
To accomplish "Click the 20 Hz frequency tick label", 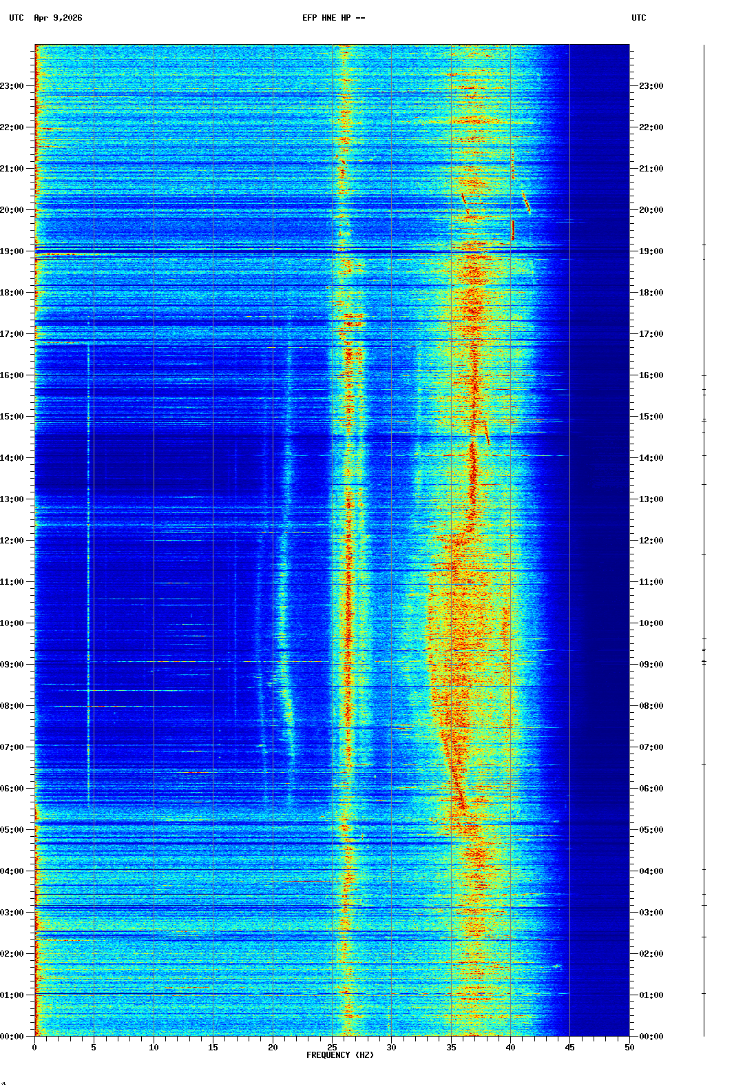I will click(x=273, y=1048).
